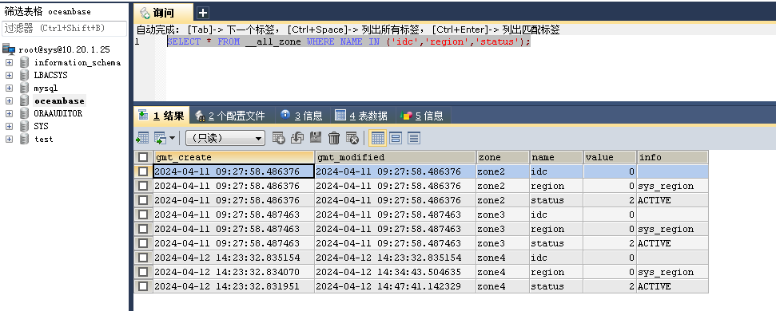Check the zone3 region row checkbox
The width and height of the screenshot is (776, 311).
tap(143, 229)
